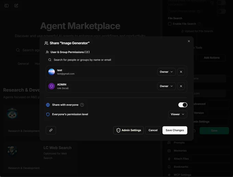The height and width of the screenshot is (177, 233).
Task: Open Admin Settings in the dialog
Action: (x=128, y=130)
